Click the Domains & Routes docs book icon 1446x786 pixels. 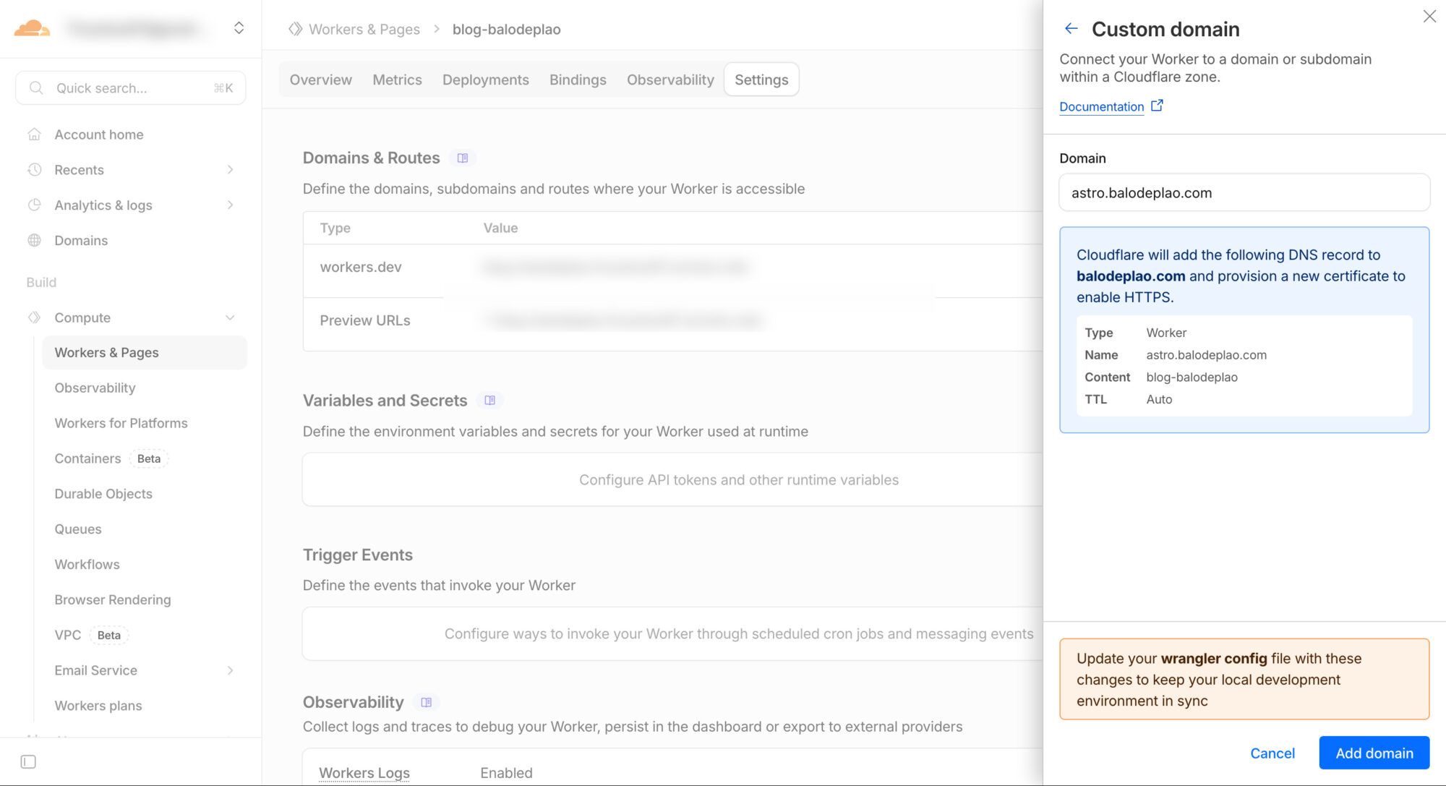(x=463, y=158)
